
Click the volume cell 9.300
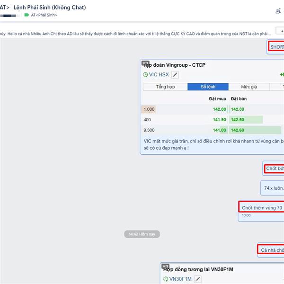(149, 130)
